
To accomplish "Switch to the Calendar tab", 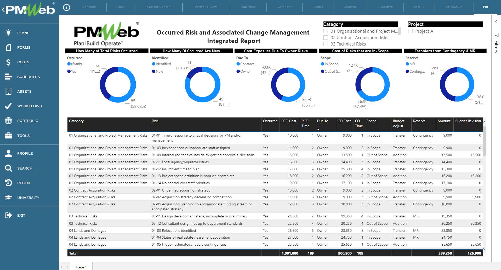I will coord(284,7).
